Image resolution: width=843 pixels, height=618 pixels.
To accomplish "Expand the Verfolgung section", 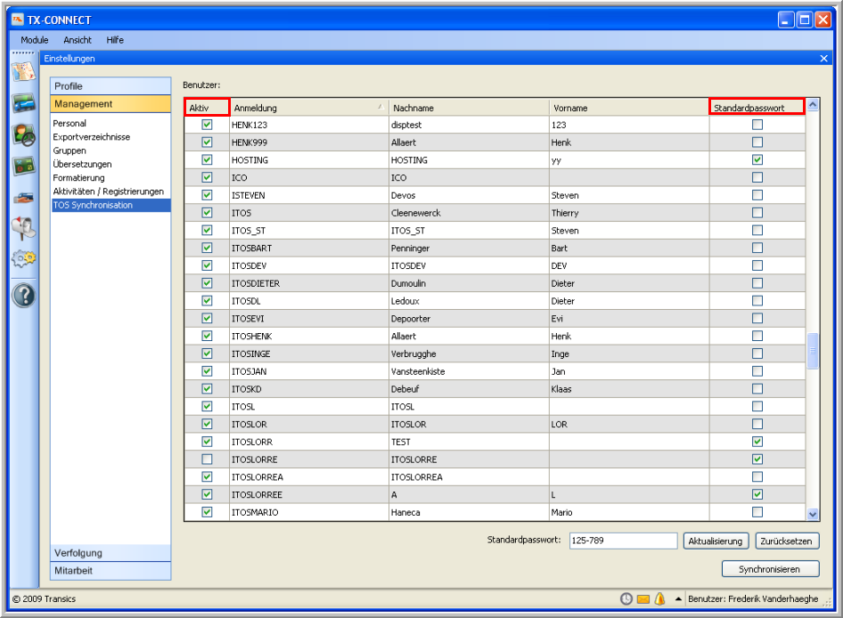I will click(110, 553).
